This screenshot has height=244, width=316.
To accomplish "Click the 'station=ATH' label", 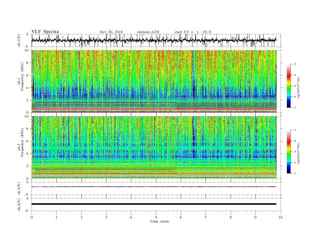I will click(148, 32).
